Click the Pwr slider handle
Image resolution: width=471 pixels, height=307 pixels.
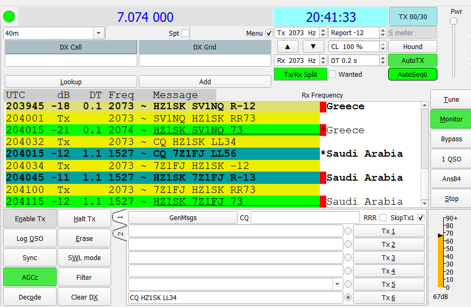[x=453, y=21]
